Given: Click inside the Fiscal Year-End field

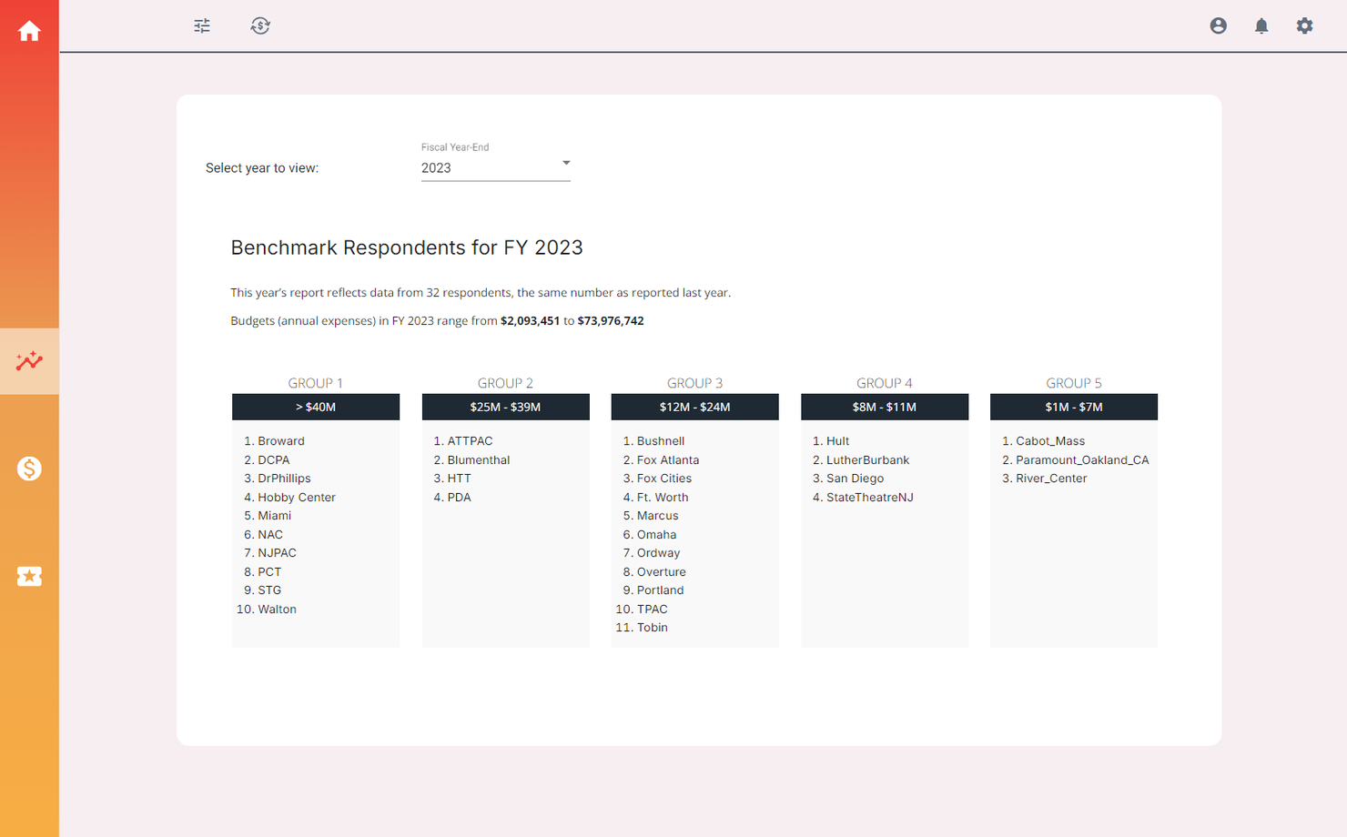Looking at the screenshot, I should (x=473, y=167).
